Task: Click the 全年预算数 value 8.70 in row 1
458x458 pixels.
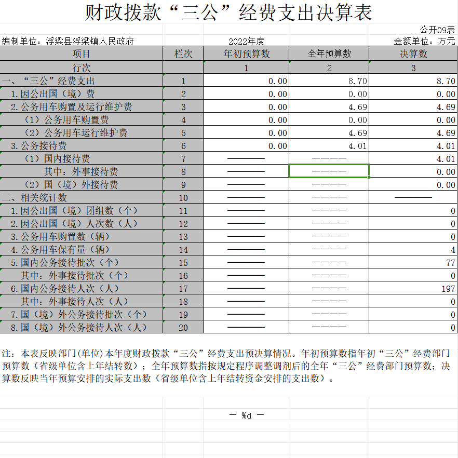Action: point(329,81)
